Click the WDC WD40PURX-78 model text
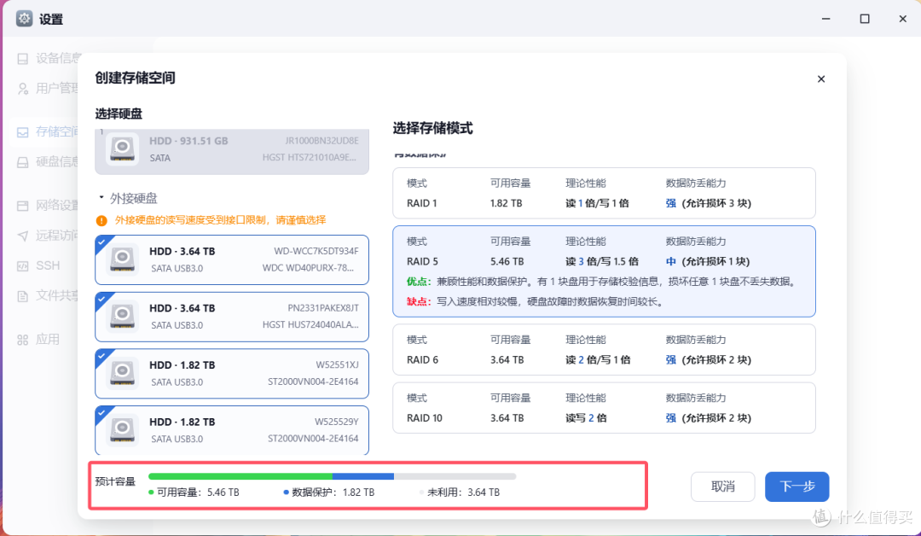Viewport: 921px width, 536px height. pyautogui.click(x=308, y=268)
